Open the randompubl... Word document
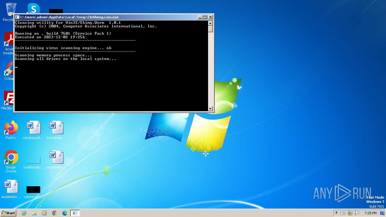The height and width of the screenshot is (217, 386). [x=33, y=130]
